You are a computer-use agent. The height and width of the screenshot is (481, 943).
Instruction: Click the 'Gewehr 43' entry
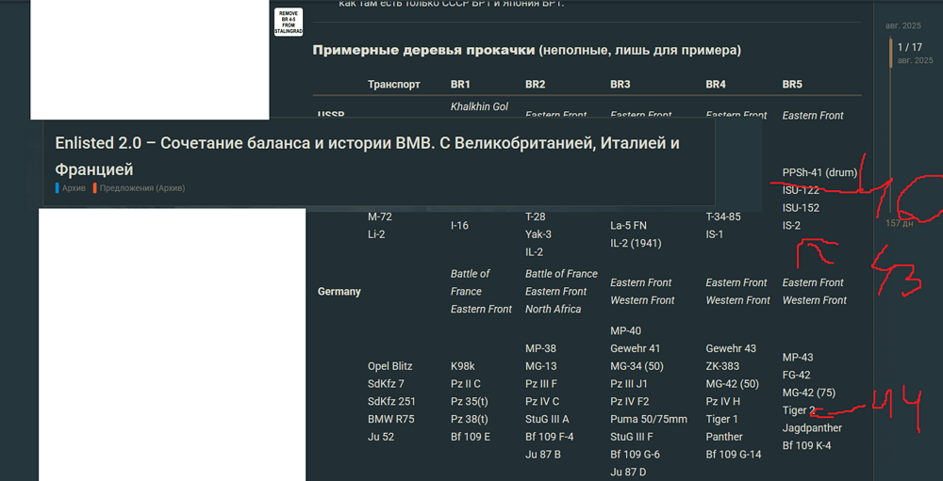(731, 349)
